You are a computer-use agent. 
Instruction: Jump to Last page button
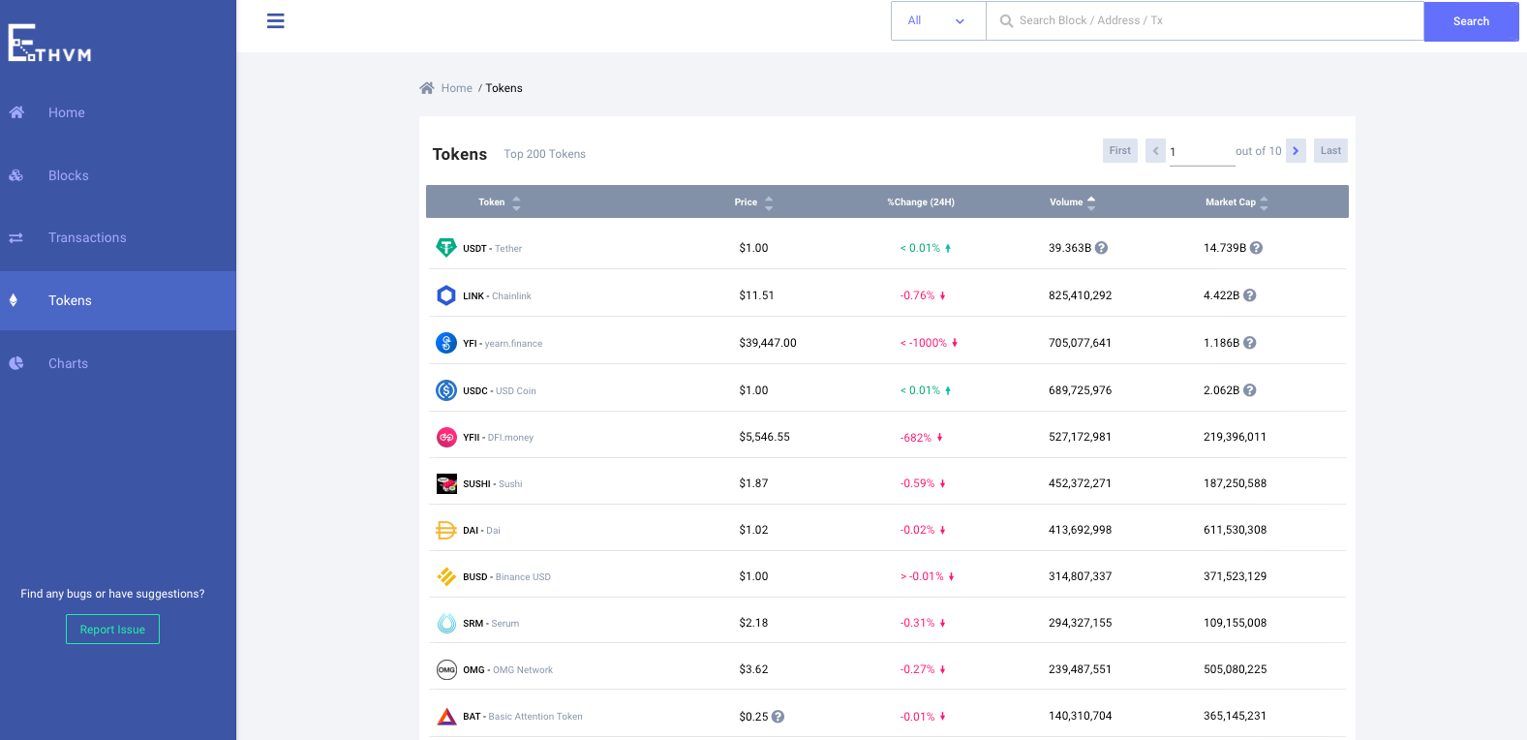coord(1330,151)
